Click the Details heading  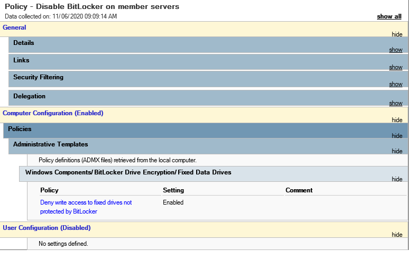pos(24,43)
